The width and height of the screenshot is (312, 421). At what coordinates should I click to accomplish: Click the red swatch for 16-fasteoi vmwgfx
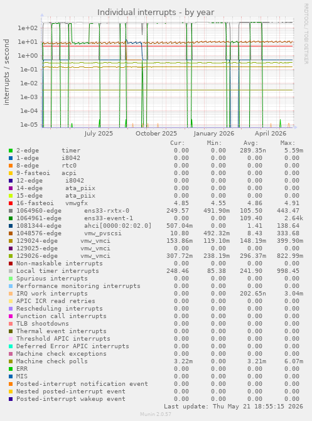(11, 203)
